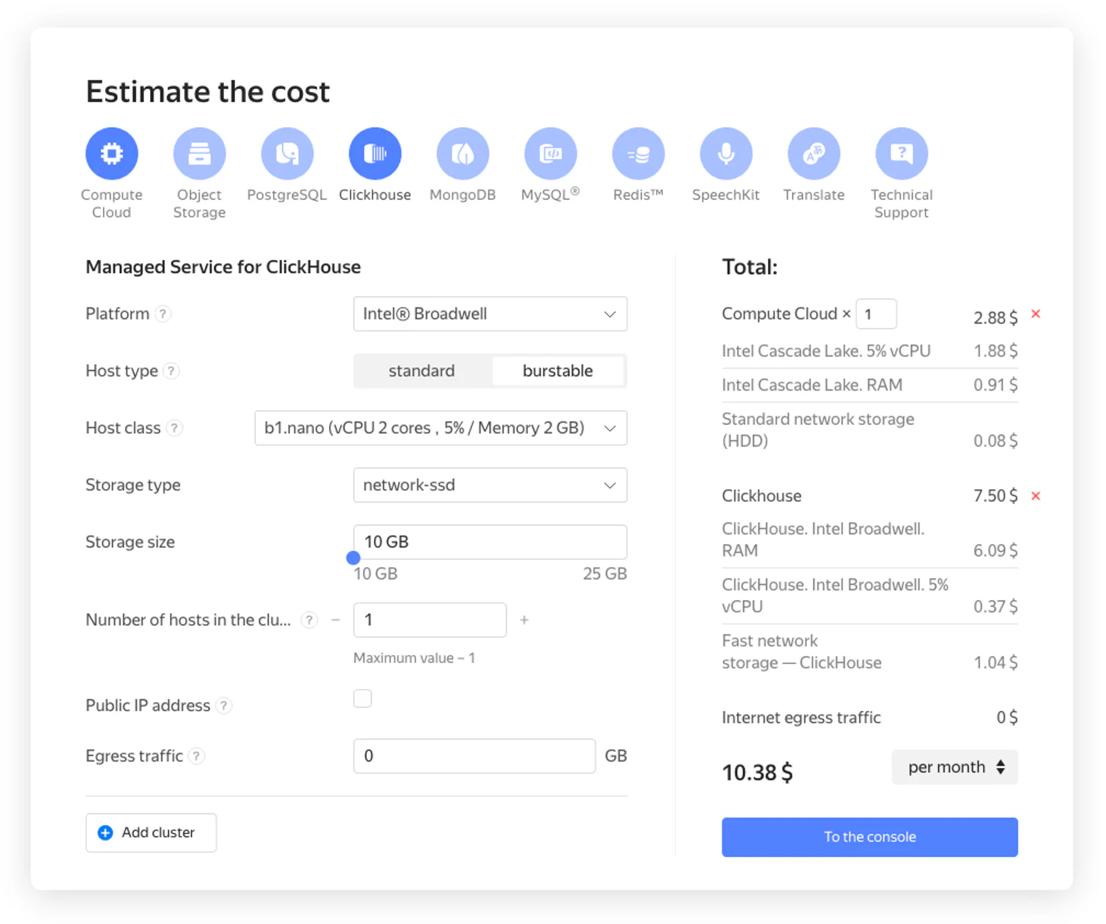Click the Managed Service for ClickHouse heading
Image resolution: width=1106 pixels, height=924 pixels.
point(223,267)
